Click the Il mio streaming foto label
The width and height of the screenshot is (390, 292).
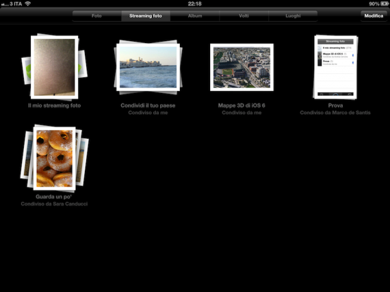(55, 105)
